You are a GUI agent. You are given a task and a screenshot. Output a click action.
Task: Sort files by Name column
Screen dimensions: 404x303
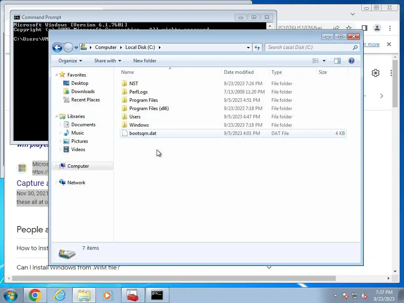coord(170,72)
